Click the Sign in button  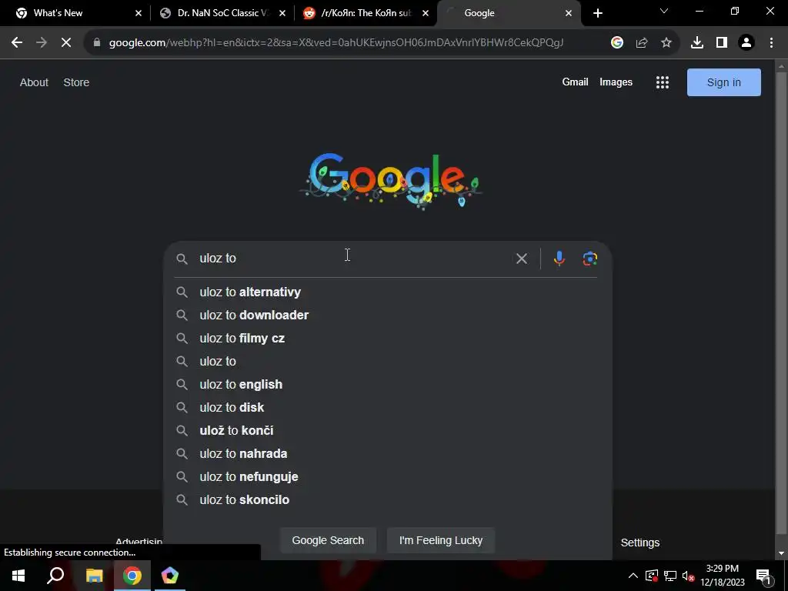click(723, 82)
